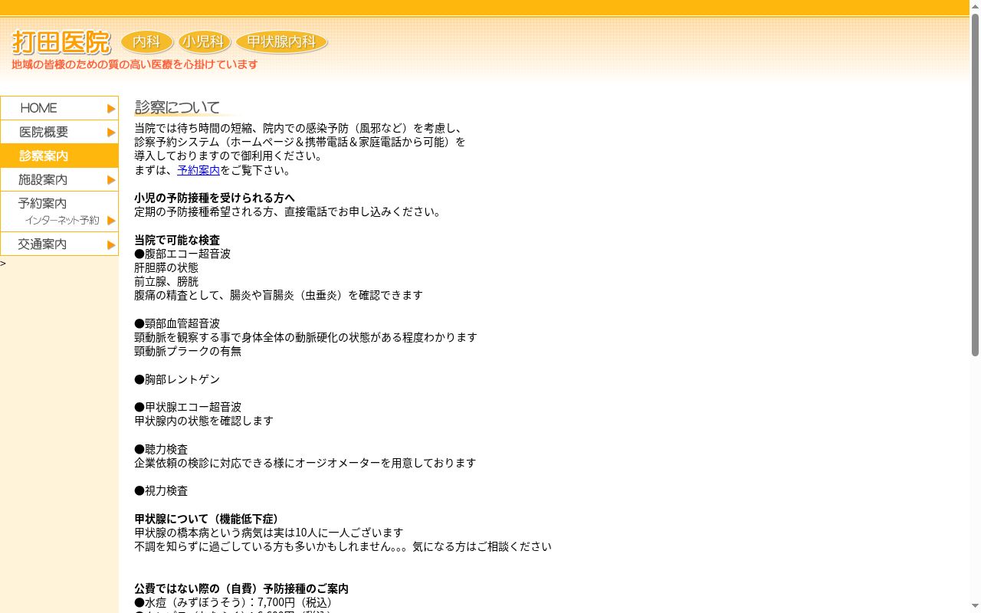Click the ●腹部エコー超音波 line

tap(182, 254)
